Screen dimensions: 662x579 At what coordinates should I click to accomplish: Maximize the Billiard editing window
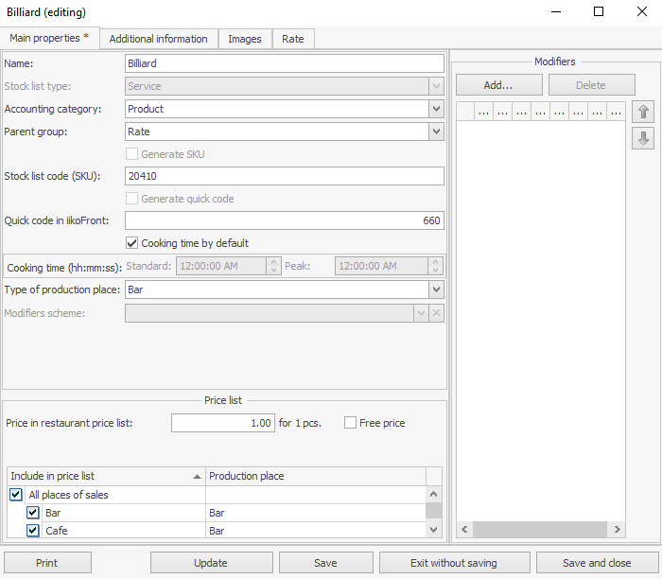(x=599, y=12)
